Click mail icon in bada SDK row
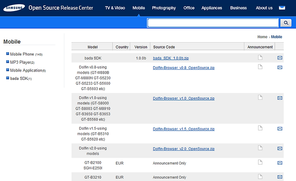Viewport: 296px width, 181px height. click(280, 58)
